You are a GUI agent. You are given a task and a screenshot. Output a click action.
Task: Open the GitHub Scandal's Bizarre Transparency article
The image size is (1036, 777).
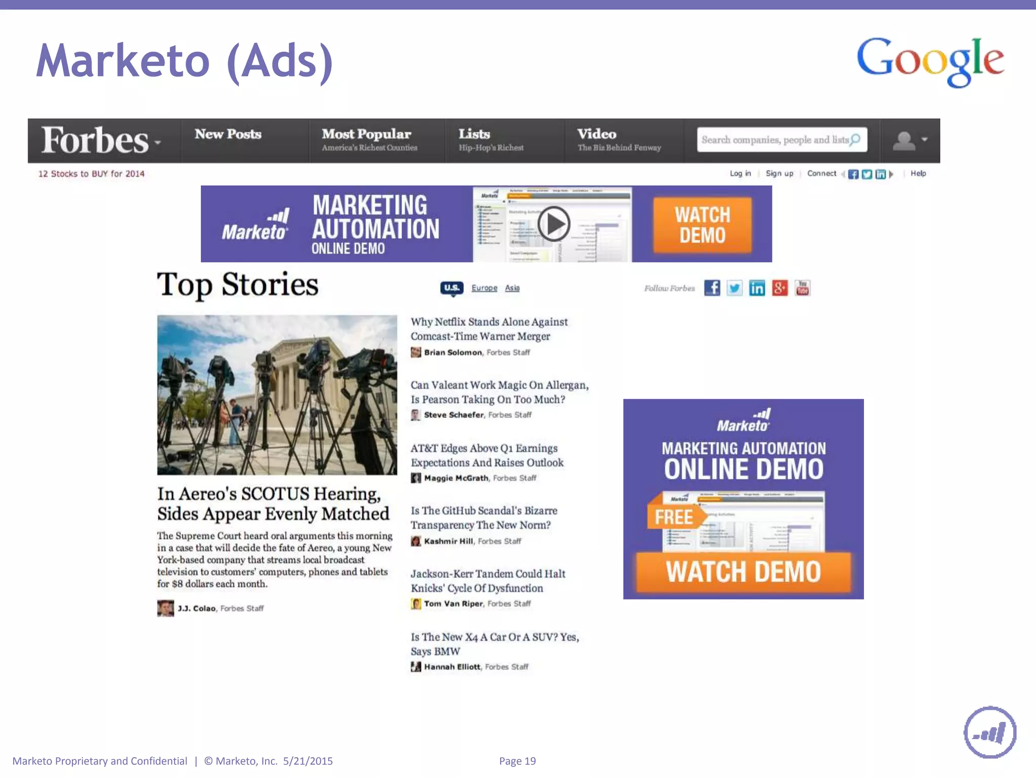click(484, 517)
